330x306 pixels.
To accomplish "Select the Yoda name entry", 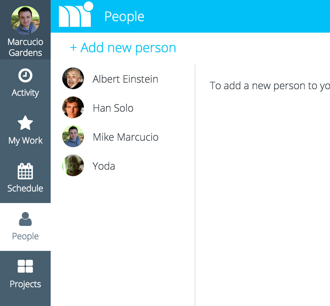I will pos(104,166).
